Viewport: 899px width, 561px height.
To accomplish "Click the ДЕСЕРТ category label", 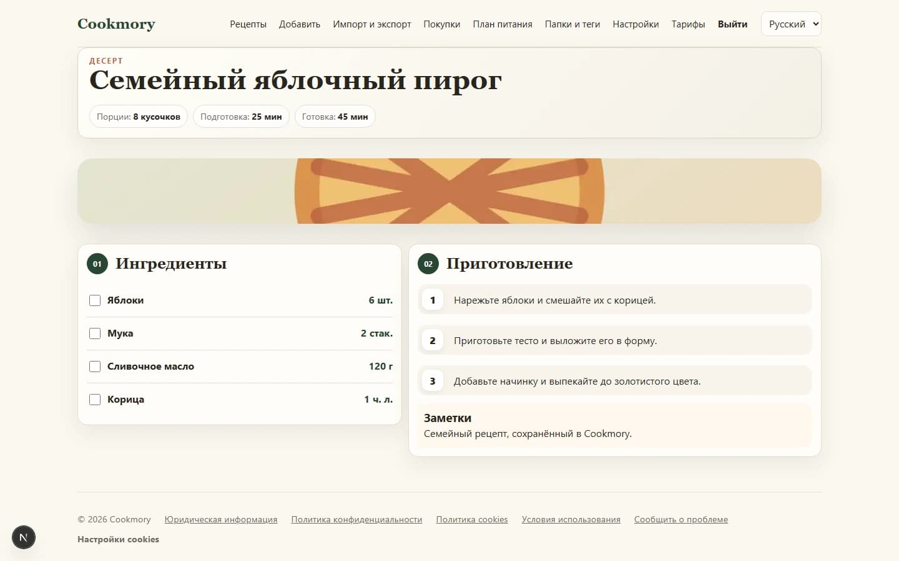I will 106,61.
